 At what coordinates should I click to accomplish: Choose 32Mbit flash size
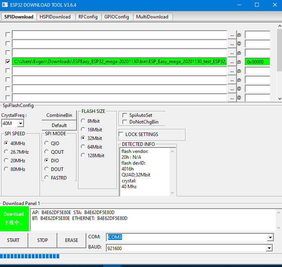tap(91, 138)
